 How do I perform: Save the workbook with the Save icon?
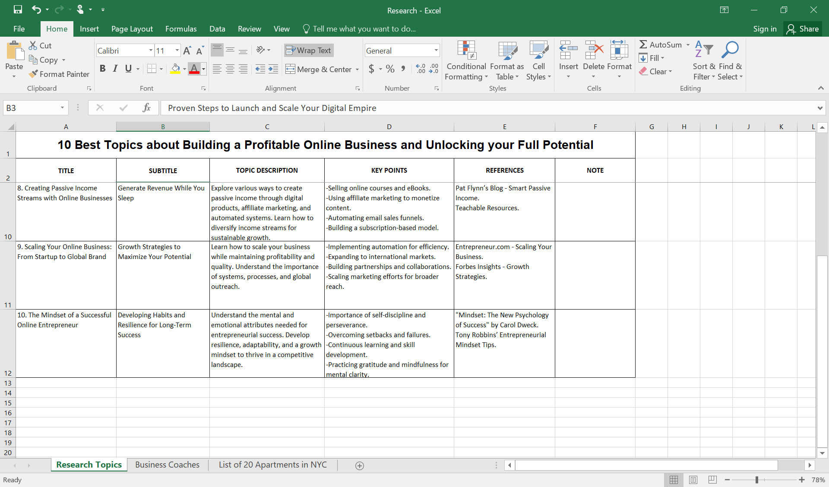[18, 9]
